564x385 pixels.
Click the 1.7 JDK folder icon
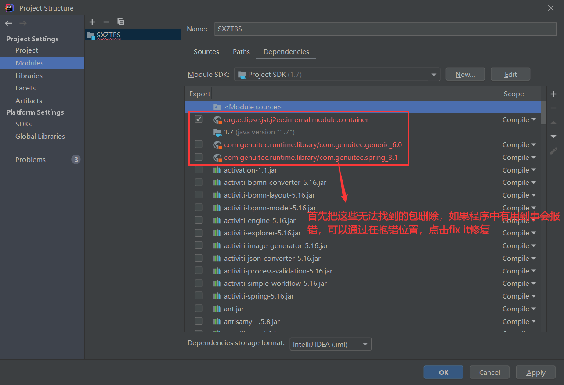coord(217,132)
